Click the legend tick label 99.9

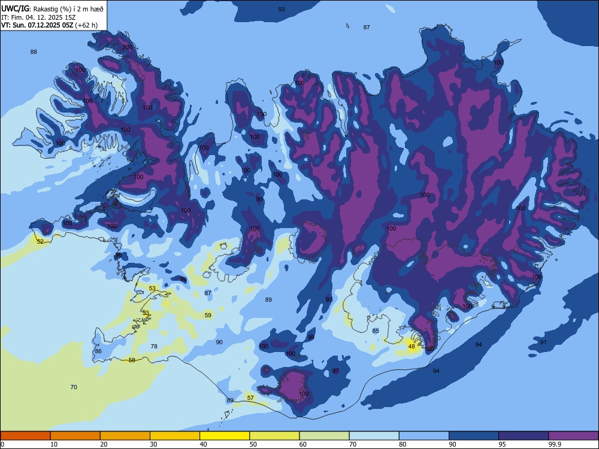(x=555, y=444)
